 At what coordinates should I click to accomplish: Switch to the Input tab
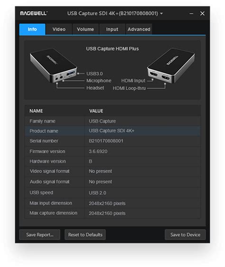(x=112, y=29)
